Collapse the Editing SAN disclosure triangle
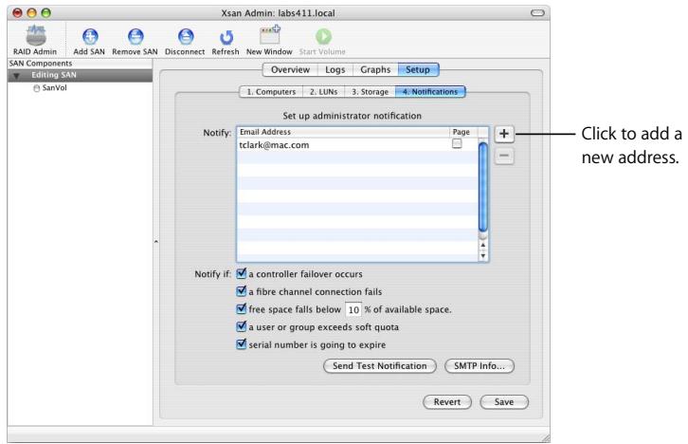This screenshot has height=444, width=688. [x=16, y=76]
